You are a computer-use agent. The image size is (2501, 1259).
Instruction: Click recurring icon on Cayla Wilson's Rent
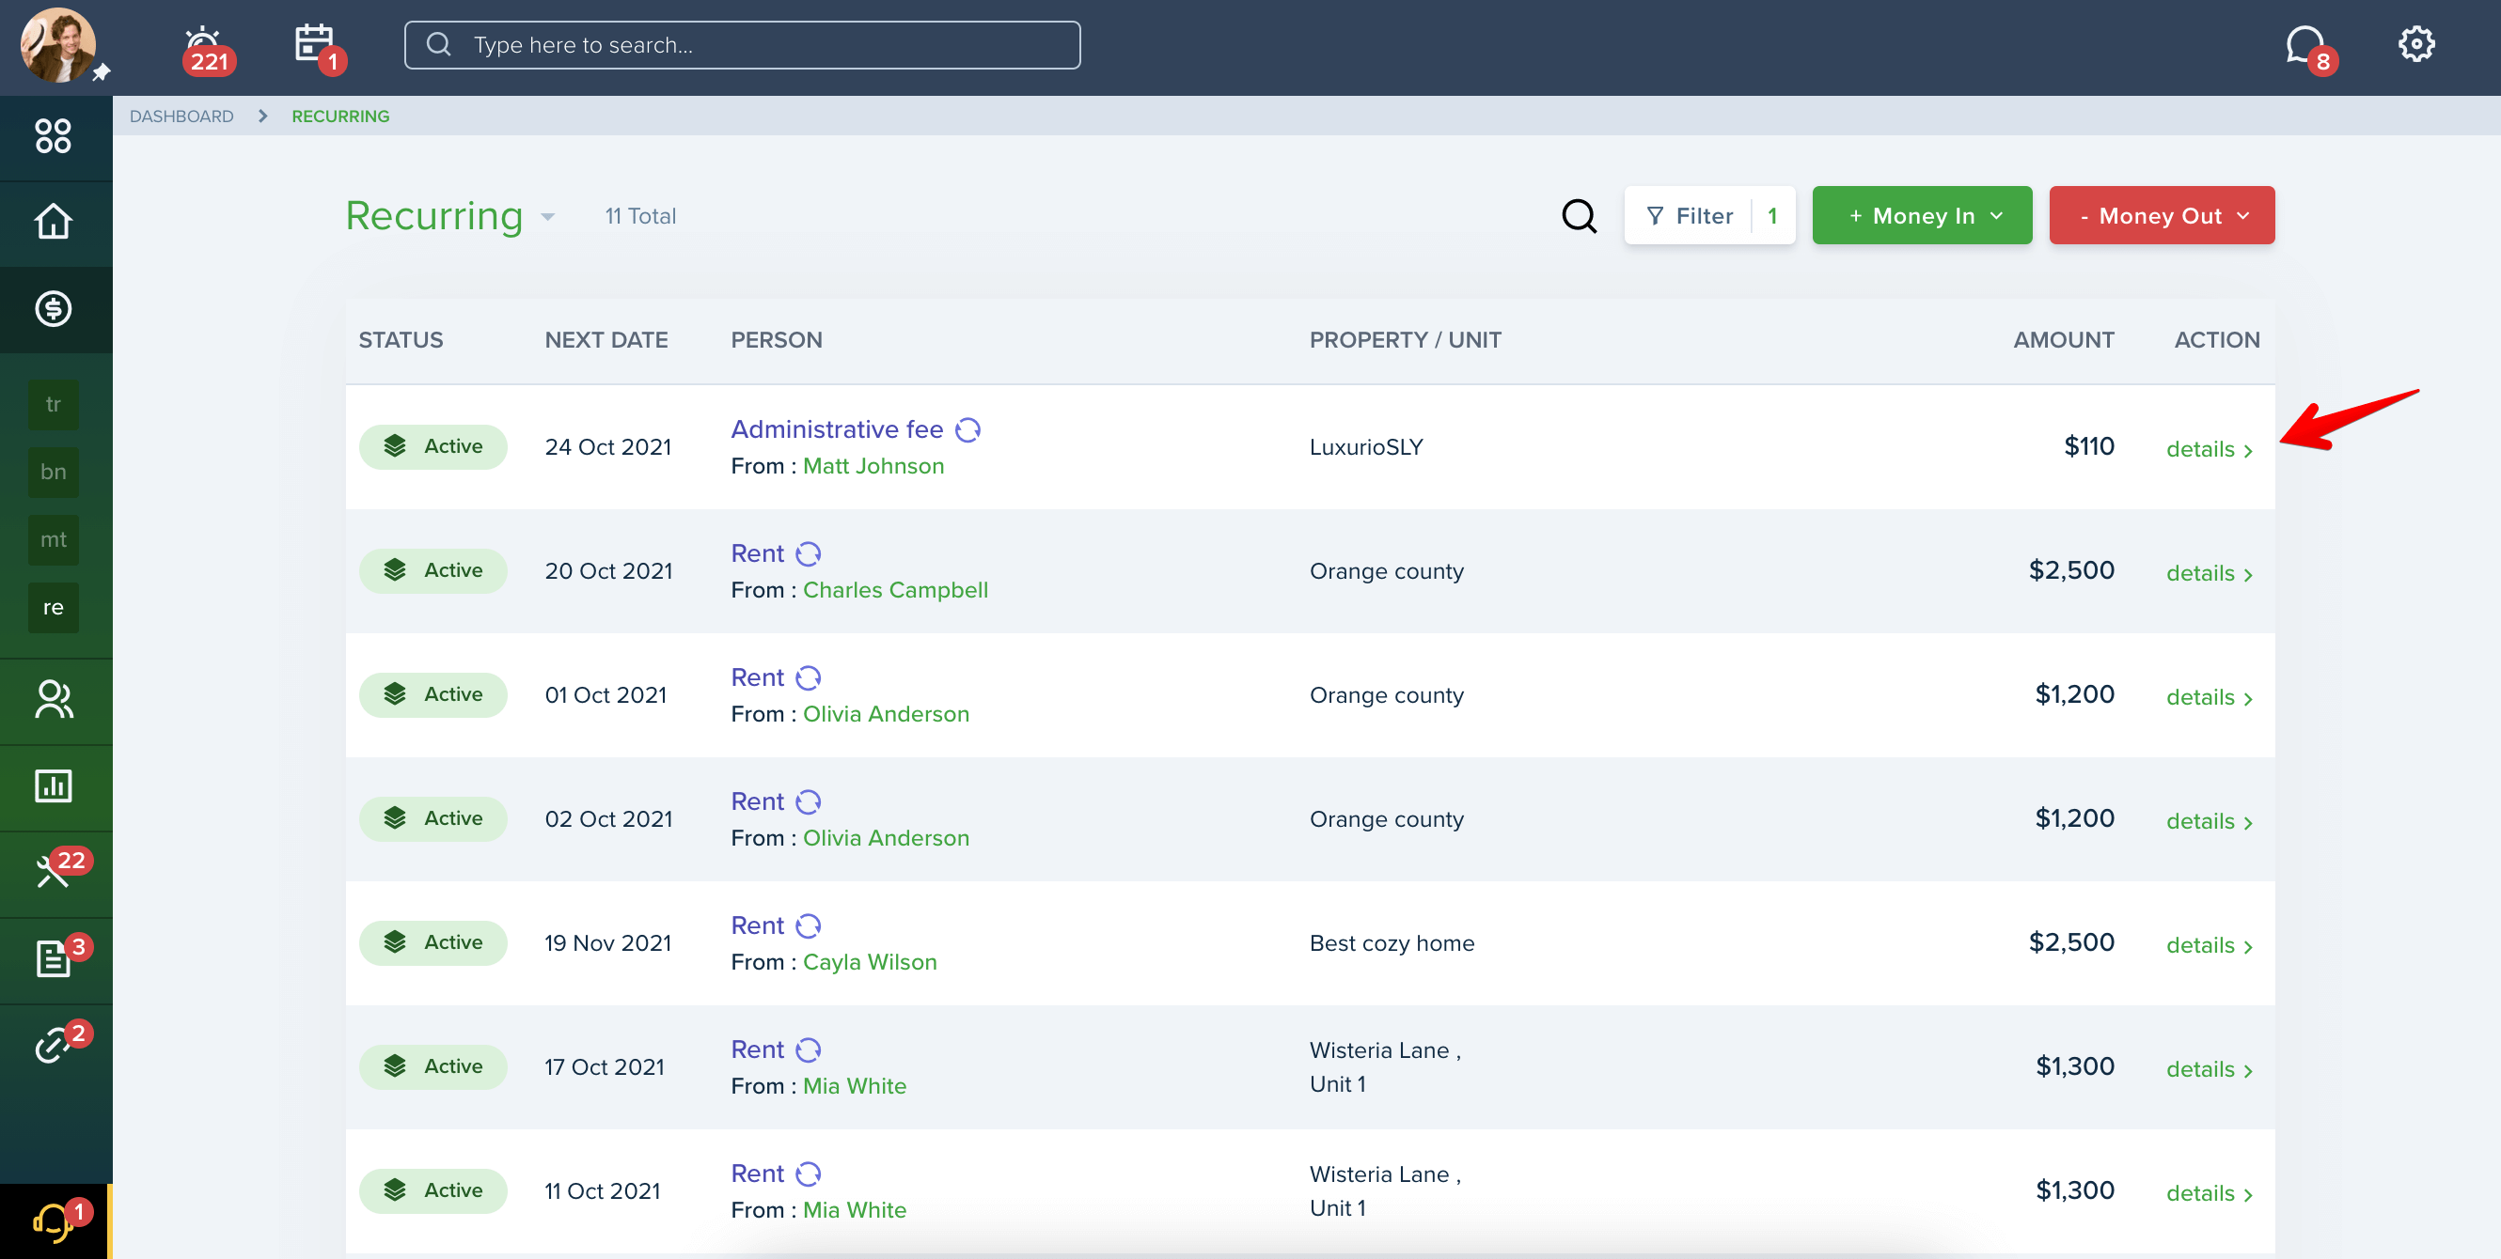[808, 926]
